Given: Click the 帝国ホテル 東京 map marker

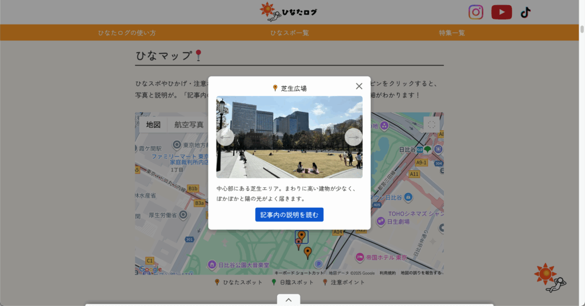Looking at the screenshot, I should pyautogui.click(x=360, y=257).
